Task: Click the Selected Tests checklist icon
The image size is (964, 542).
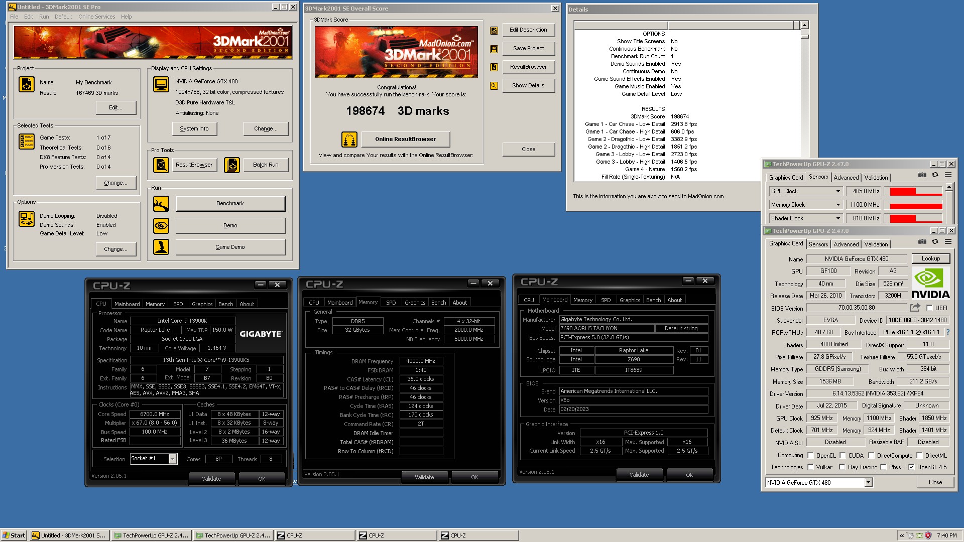Action: 27,142
